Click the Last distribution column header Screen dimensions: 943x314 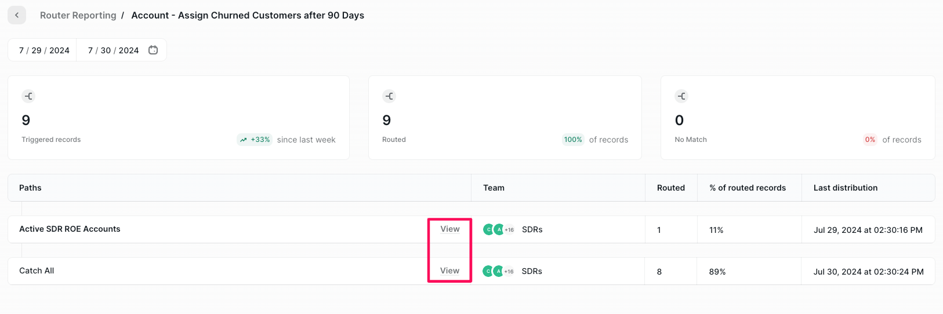846,188
